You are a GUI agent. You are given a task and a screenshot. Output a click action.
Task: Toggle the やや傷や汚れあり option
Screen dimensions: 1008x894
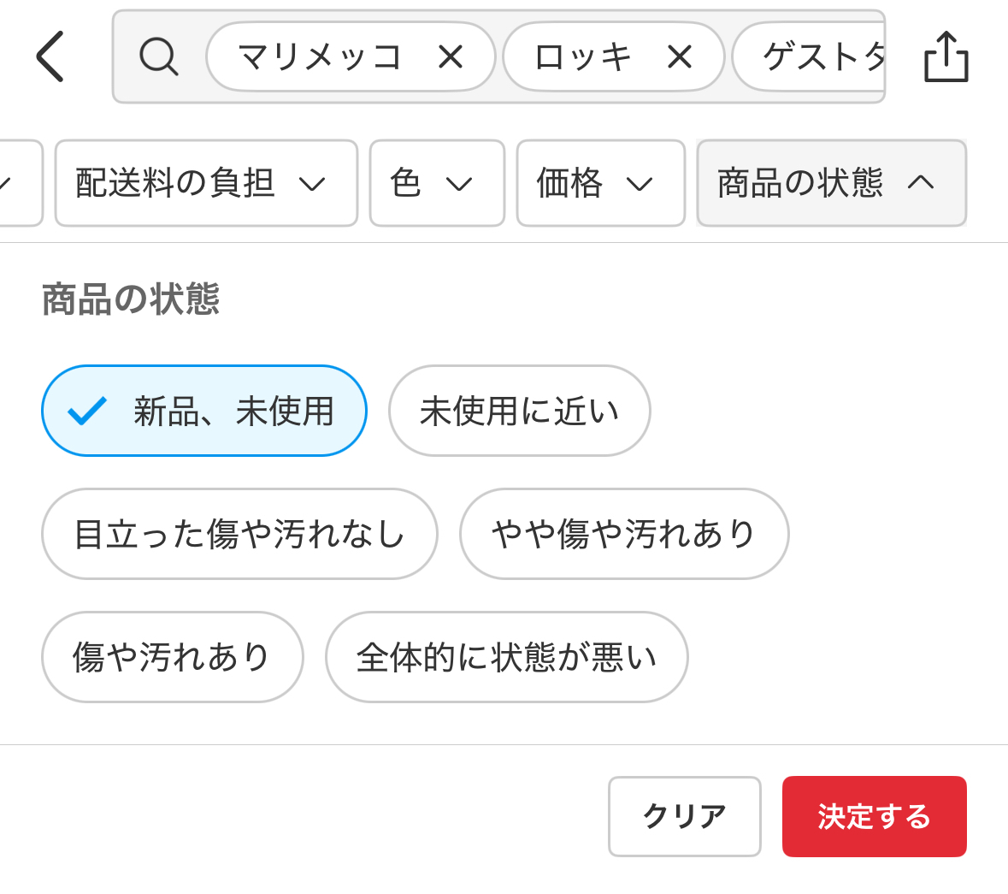[623, 535]
